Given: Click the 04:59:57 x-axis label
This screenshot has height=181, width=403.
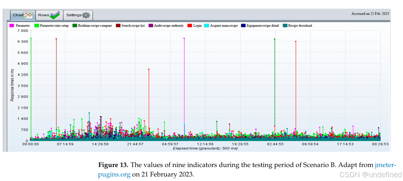Looking at the screenshot, I should tap(170, 144).
